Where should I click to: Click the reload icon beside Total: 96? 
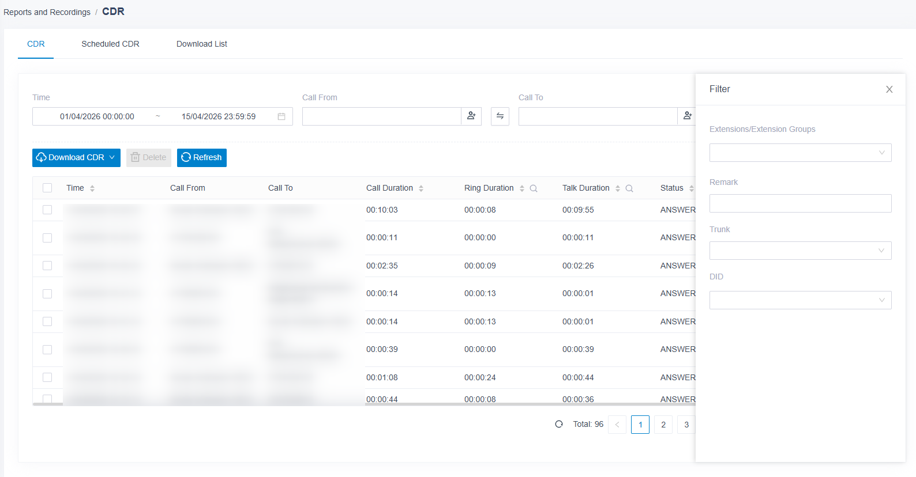tap(559, 425)
